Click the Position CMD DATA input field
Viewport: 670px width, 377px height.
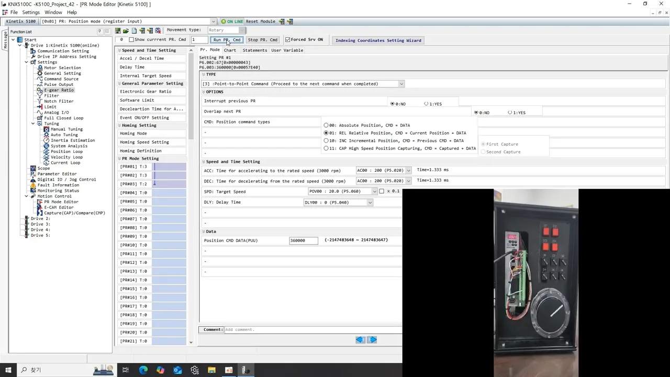303,240
